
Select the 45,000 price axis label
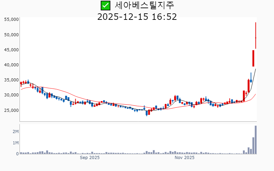coord(11,50)
